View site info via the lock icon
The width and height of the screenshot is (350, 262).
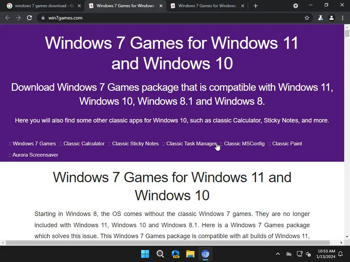coord(43,18)
